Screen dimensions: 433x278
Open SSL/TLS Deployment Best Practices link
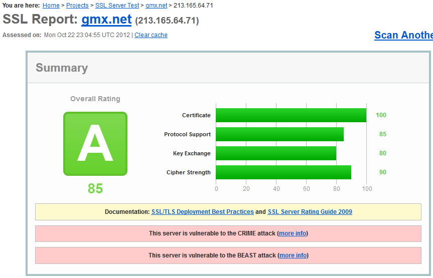pos(202,212)
